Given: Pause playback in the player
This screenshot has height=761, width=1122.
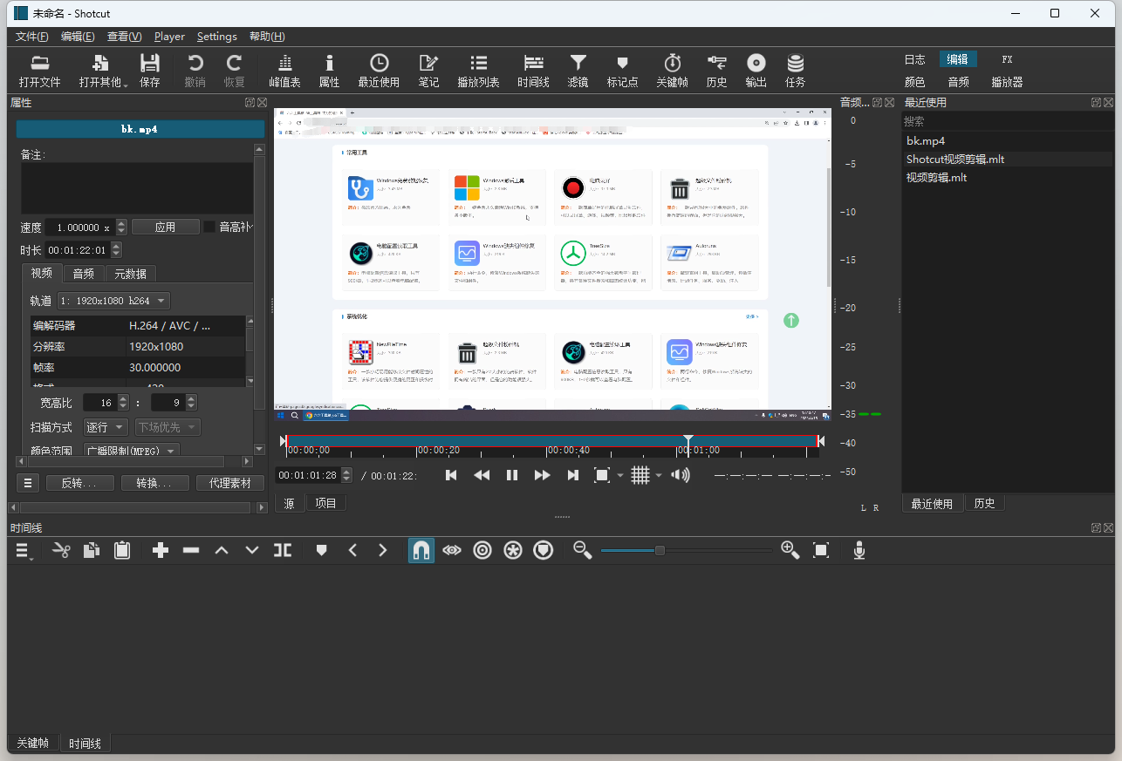Looking at the screenshot, I should tap(512, 475).
